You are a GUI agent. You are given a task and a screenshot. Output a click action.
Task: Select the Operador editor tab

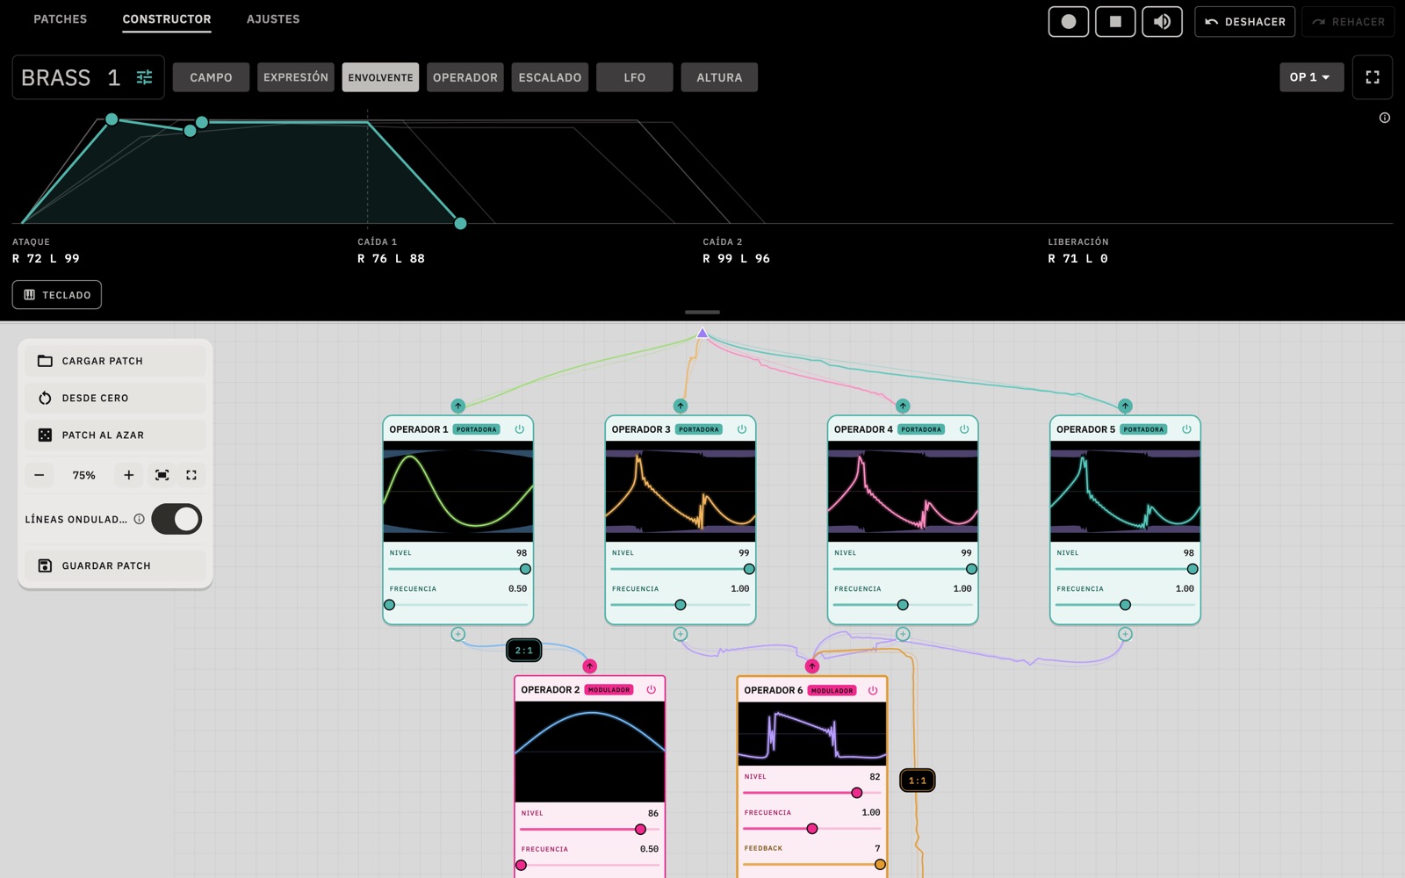(465, 77)
